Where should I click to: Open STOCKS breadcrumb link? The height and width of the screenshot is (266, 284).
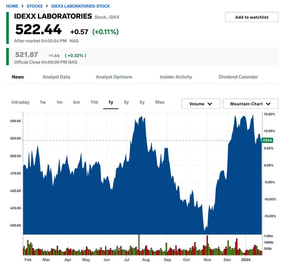[34, 6]
